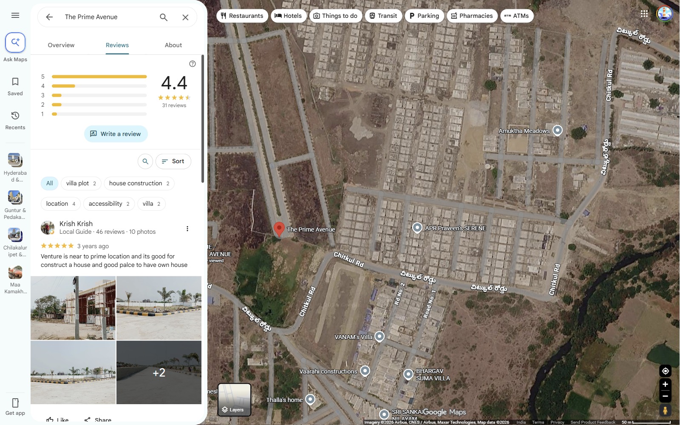Switch to the Reviews tab
This screenshot has width=680, height=425.
point(117,45)
